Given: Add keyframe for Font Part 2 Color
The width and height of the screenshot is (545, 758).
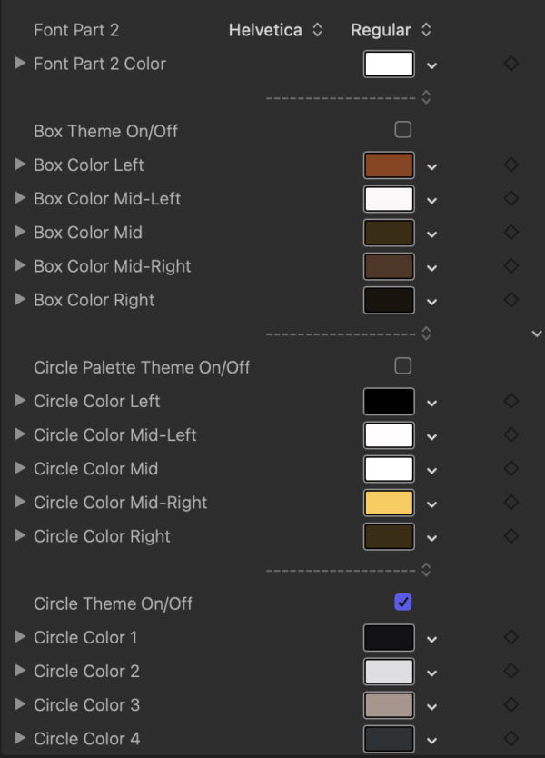Looking at the screenshot, I should (510, 64).
